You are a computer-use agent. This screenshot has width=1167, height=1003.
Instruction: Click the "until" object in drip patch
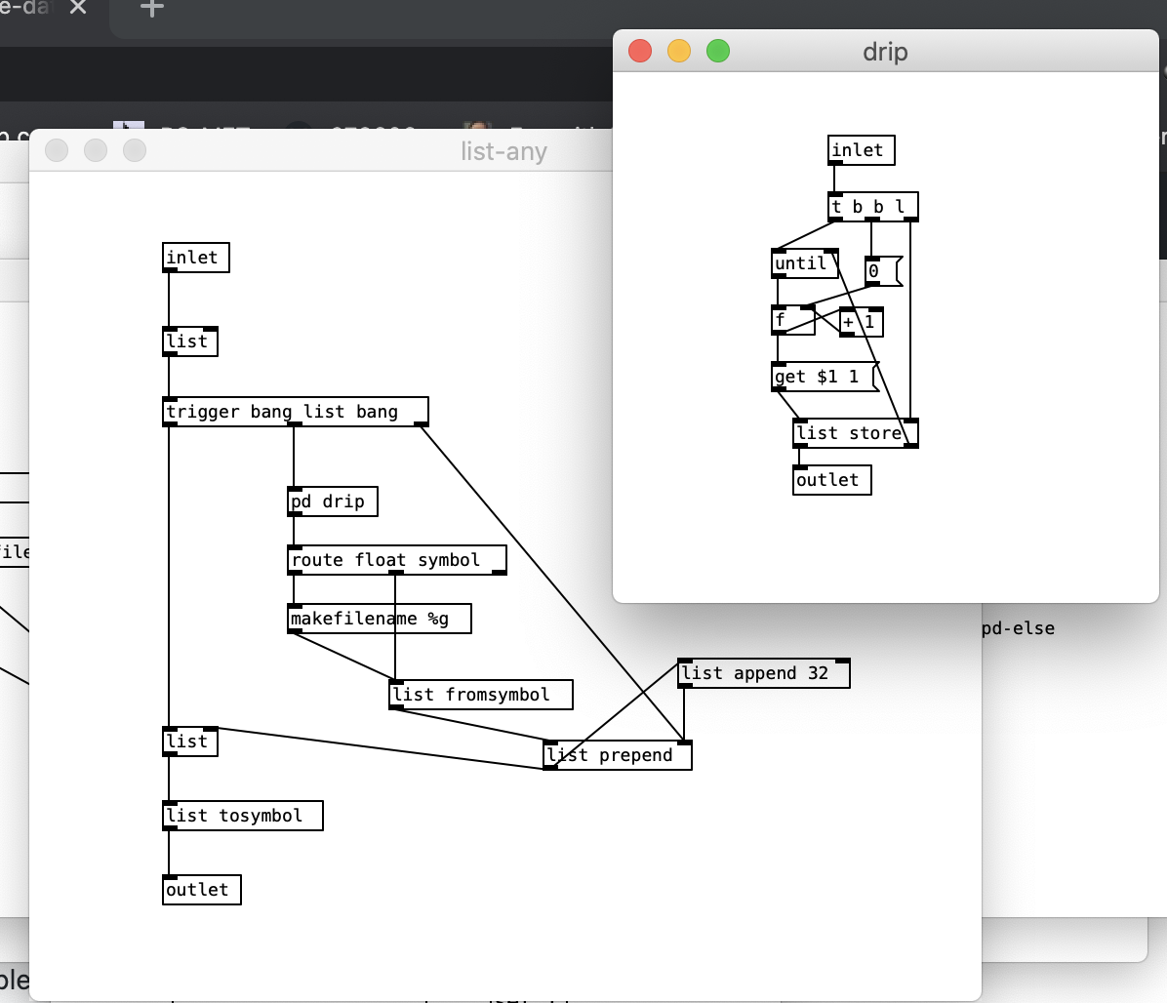pos(802,262)
